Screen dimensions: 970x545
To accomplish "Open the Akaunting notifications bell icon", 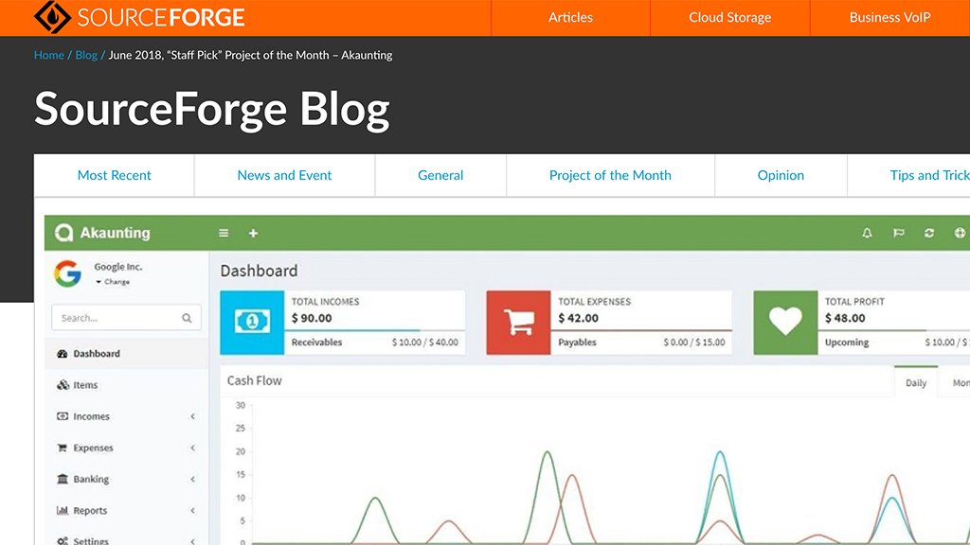I will 866,233.
